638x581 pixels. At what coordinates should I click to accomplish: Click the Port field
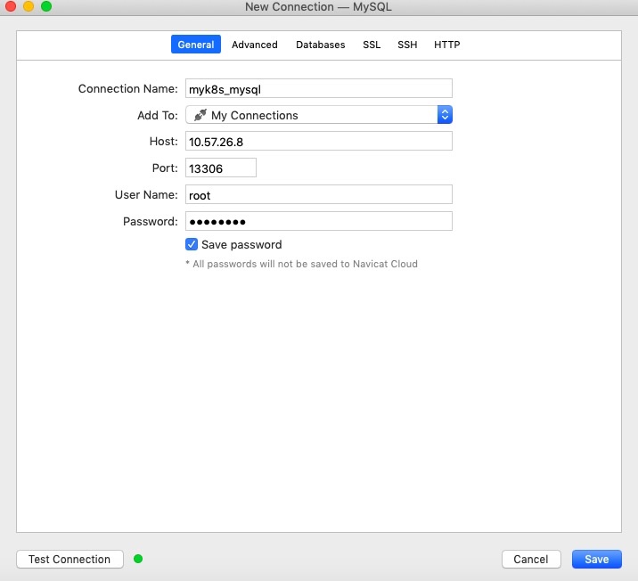[221, 168]
